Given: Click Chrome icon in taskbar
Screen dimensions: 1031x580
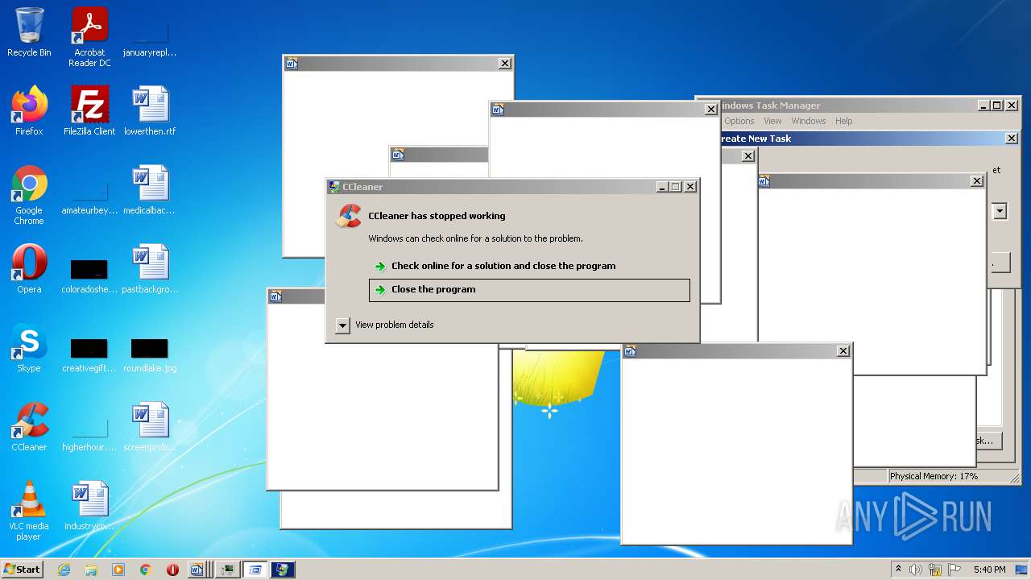Looking at the screenshot, I should 146,570.
